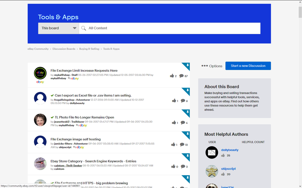Open 'Ebay Store Category - Search Engine Keywords' thread

pos(94,161)
